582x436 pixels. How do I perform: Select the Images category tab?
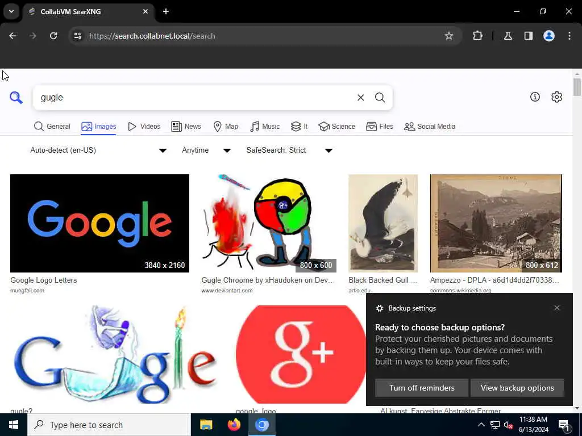[98, 127]
